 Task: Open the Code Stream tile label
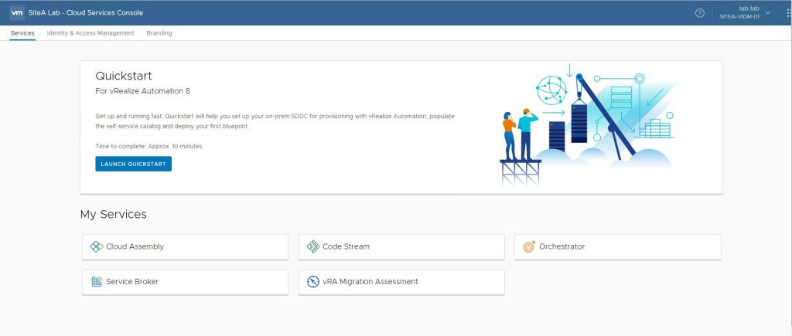coord(346,246)
